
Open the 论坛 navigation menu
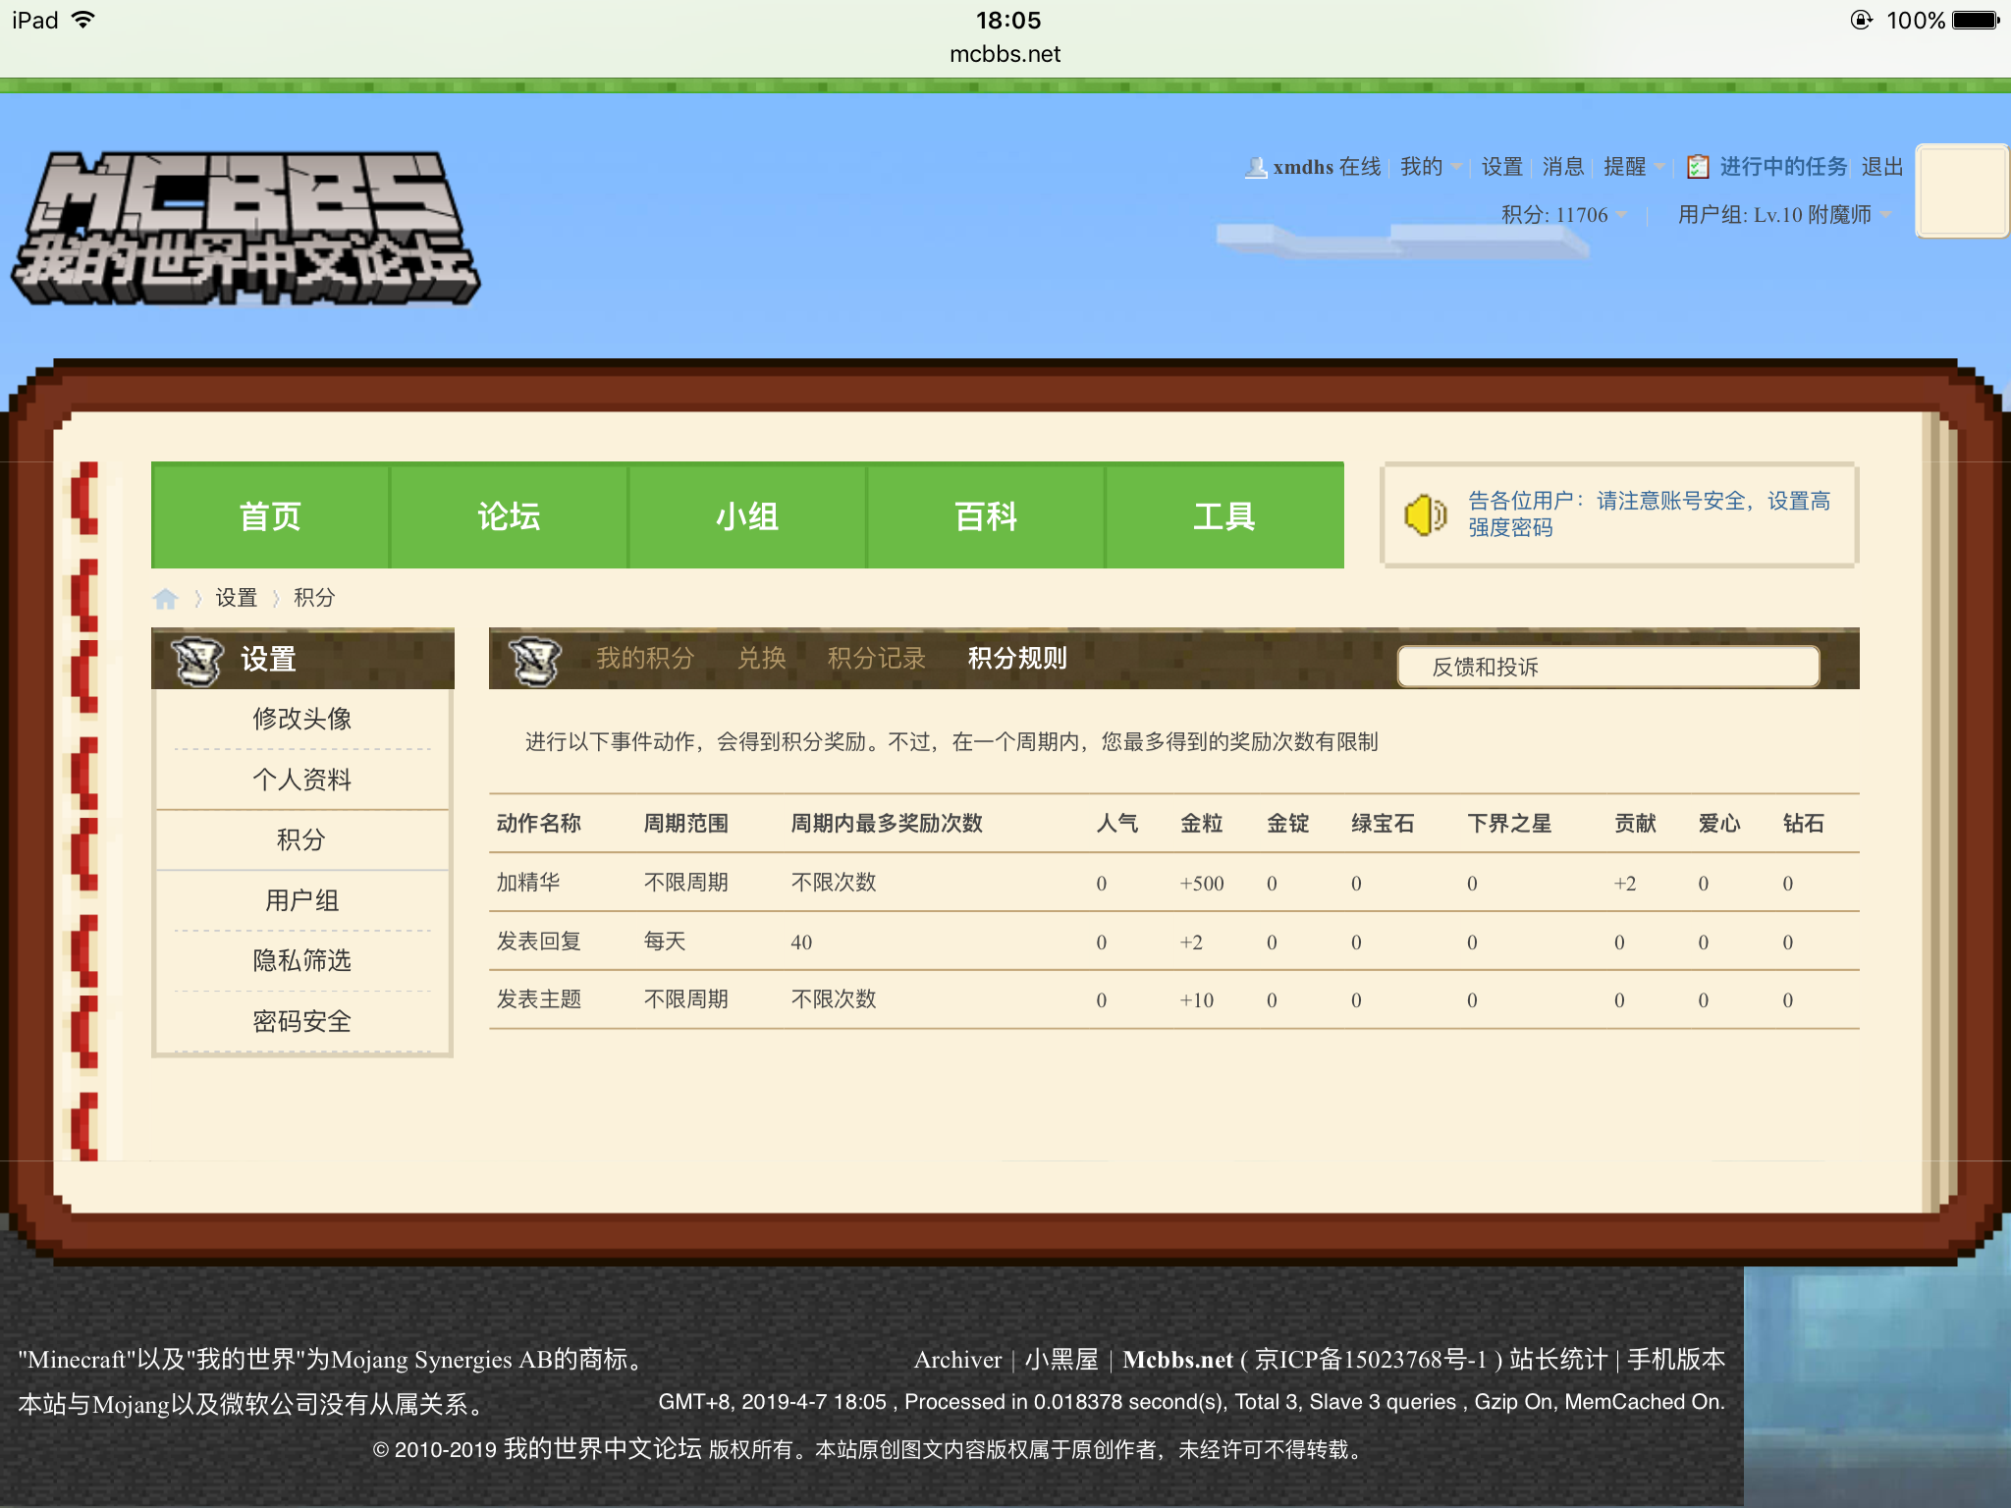click(509, 516)
